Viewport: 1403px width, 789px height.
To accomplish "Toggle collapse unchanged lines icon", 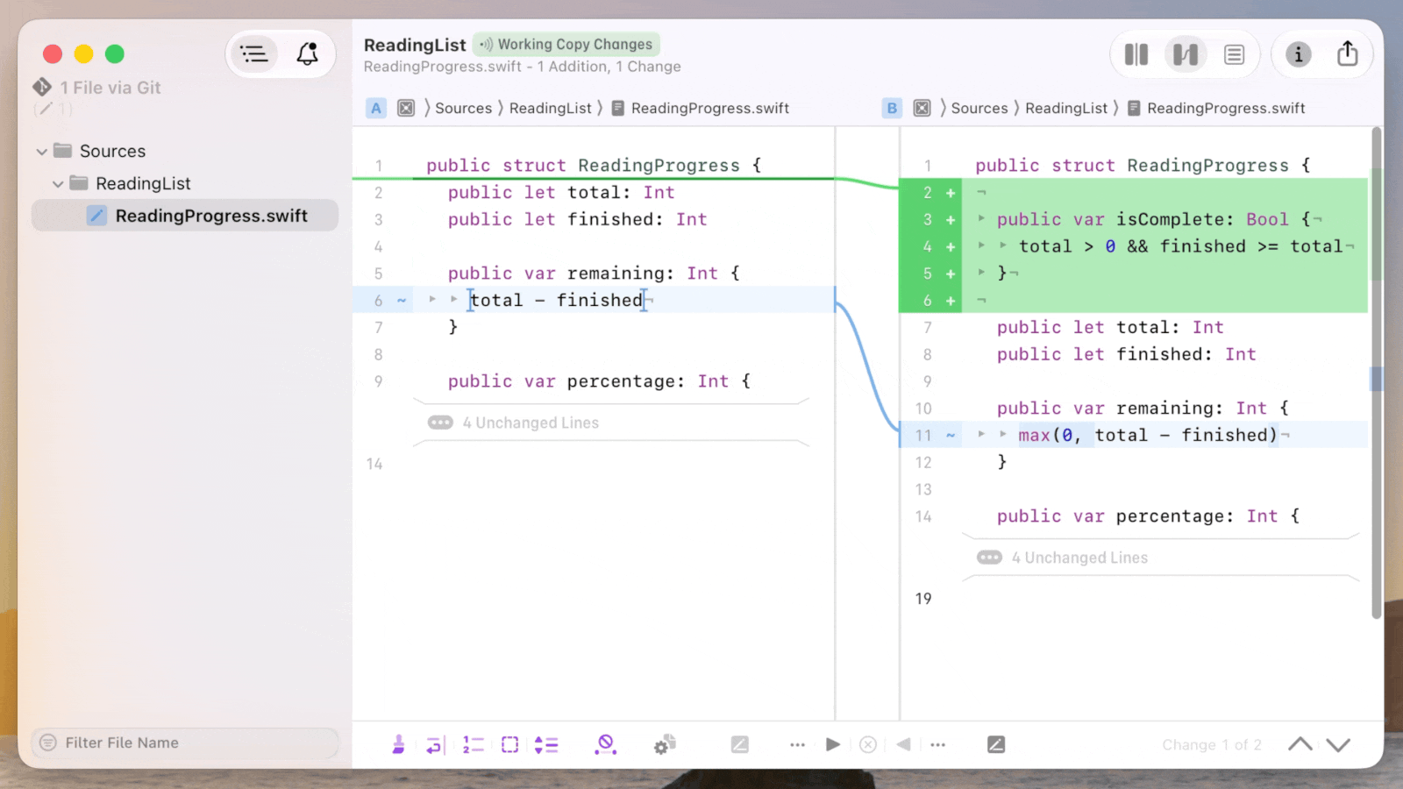I will (546, 744).
